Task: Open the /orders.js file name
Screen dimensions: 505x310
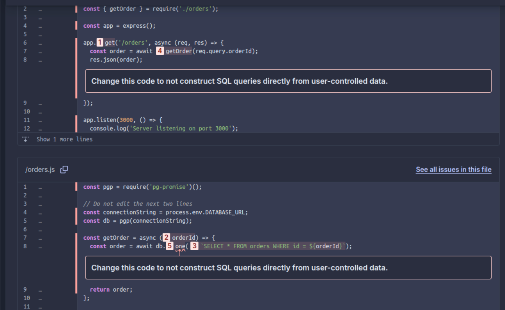Action: (40, 170)
